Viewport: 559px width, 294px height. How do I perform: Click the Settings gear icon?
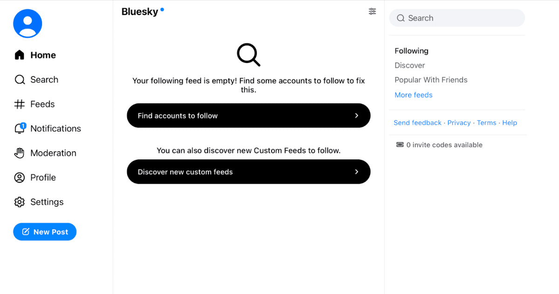pos(20,202)
